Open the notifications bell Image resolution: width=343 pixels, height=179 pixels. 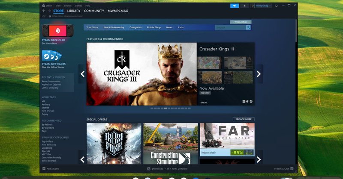click(x=244, y=6)
